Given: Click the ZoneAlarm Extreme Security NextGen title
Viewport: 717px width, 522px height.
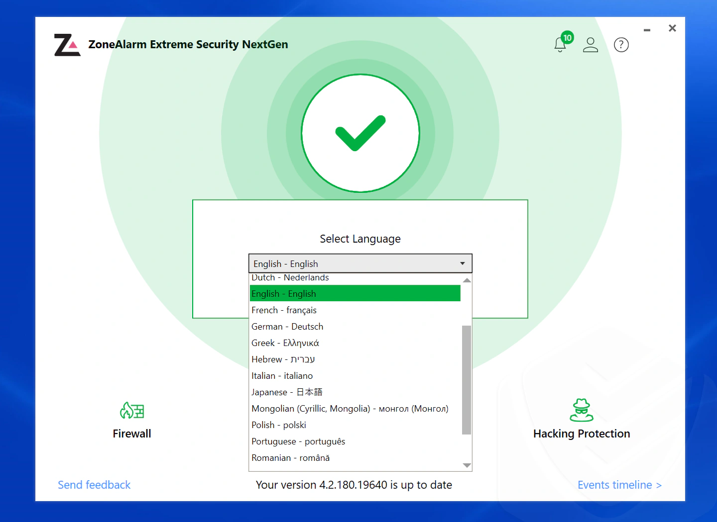Looking at the screenshot, I should click(188, 45).
